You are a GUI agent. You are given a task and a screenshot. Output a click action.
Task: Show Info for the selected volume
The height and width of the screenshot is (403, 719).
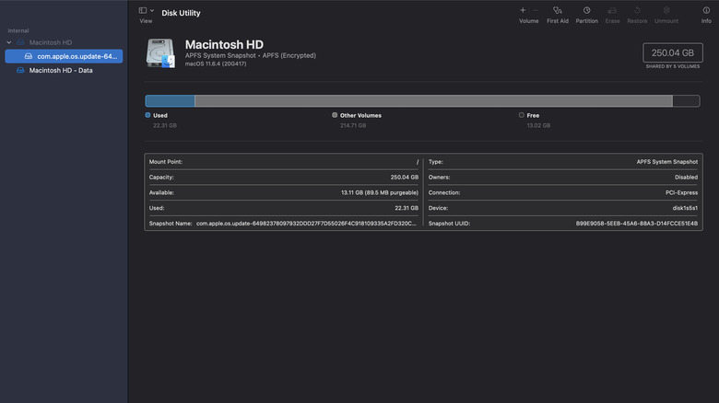click(x=706, y=10)
